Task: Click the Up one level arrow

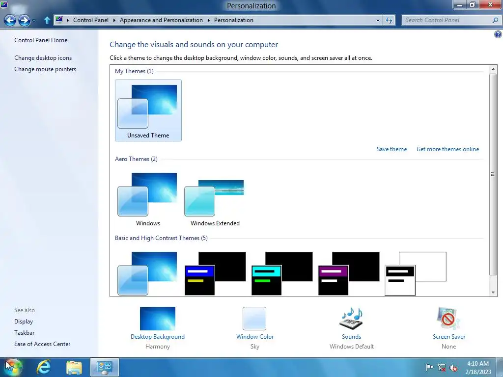Action: click(x=47, y=20)
